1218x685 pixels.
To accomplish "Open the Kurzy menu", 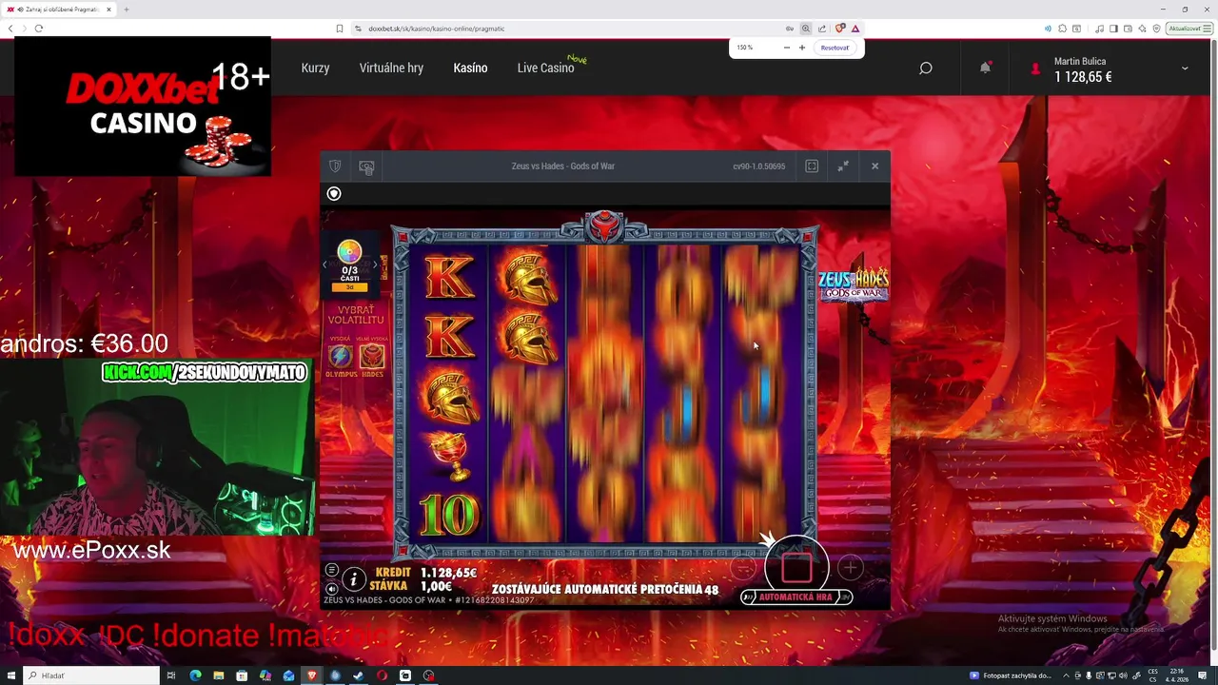I will (x=315, y=68).
